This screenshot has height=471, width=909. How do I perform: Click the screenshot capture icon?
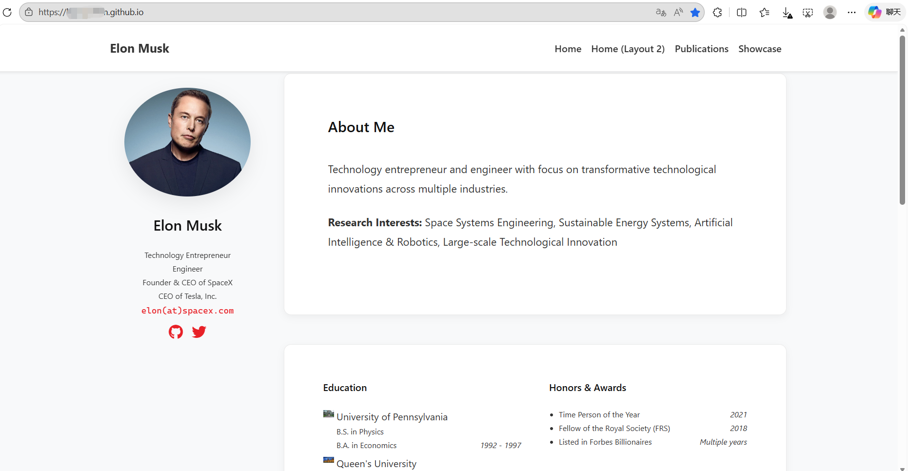(x=808, y=13)
